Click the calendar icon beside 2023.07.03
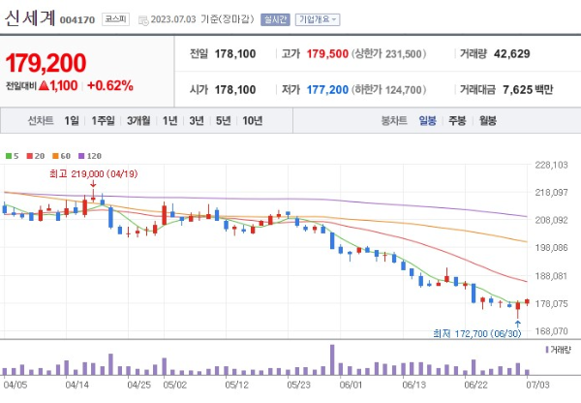The height and width of the screenshot is (403, 581). (x=143, y=20)
